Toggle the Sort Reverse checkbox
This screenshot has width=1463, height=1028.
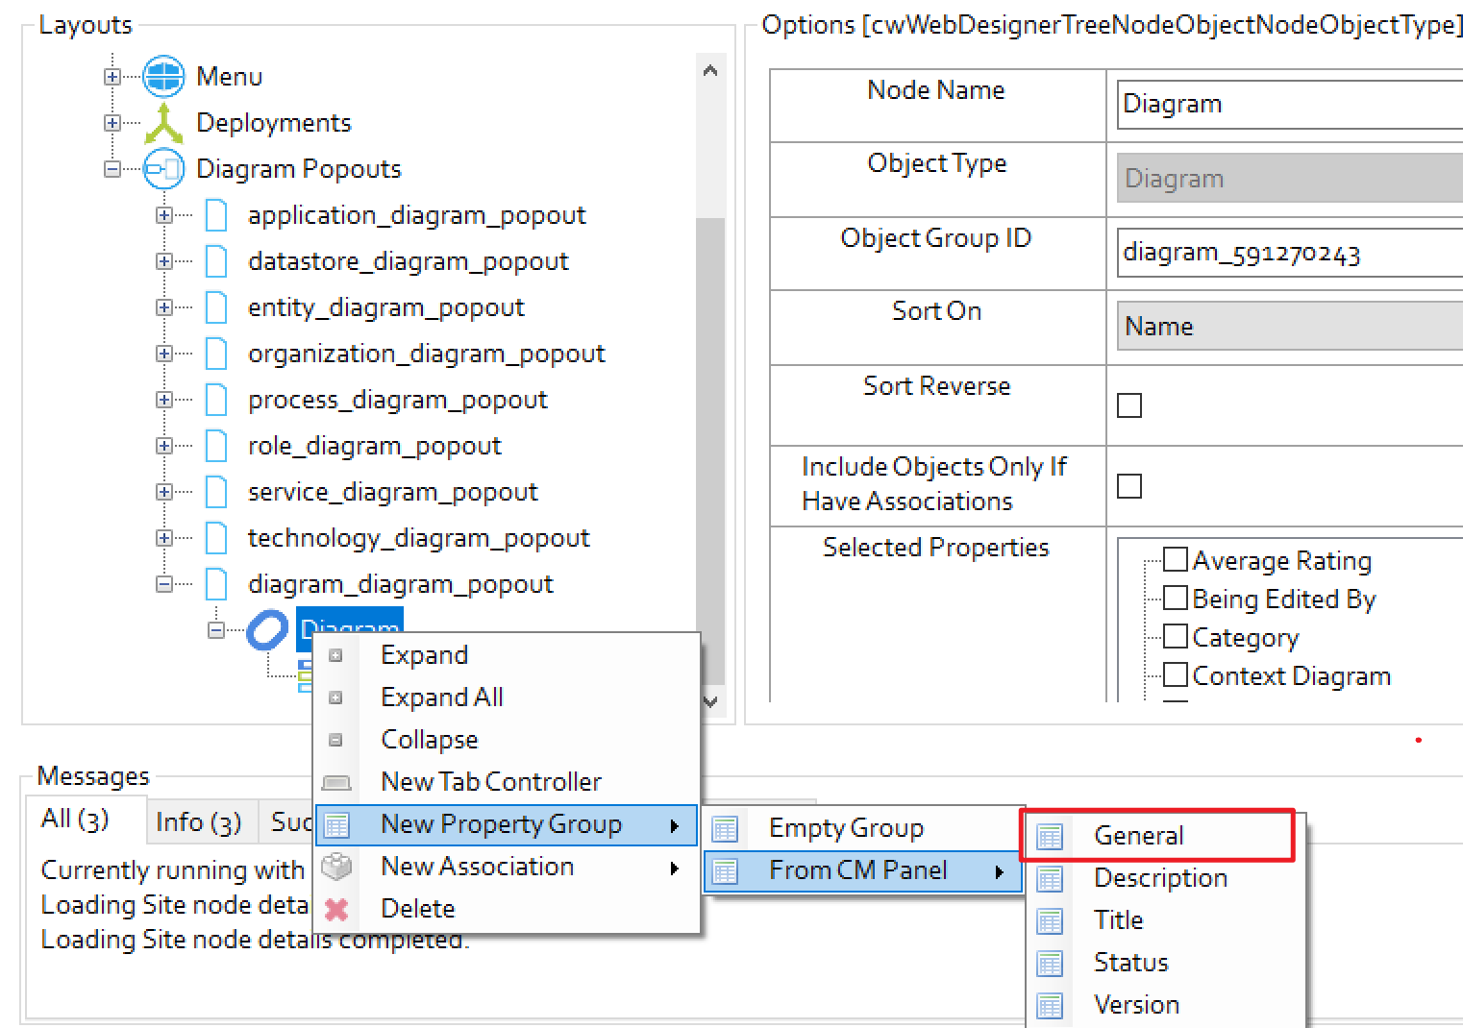(x=1129, y=405)
